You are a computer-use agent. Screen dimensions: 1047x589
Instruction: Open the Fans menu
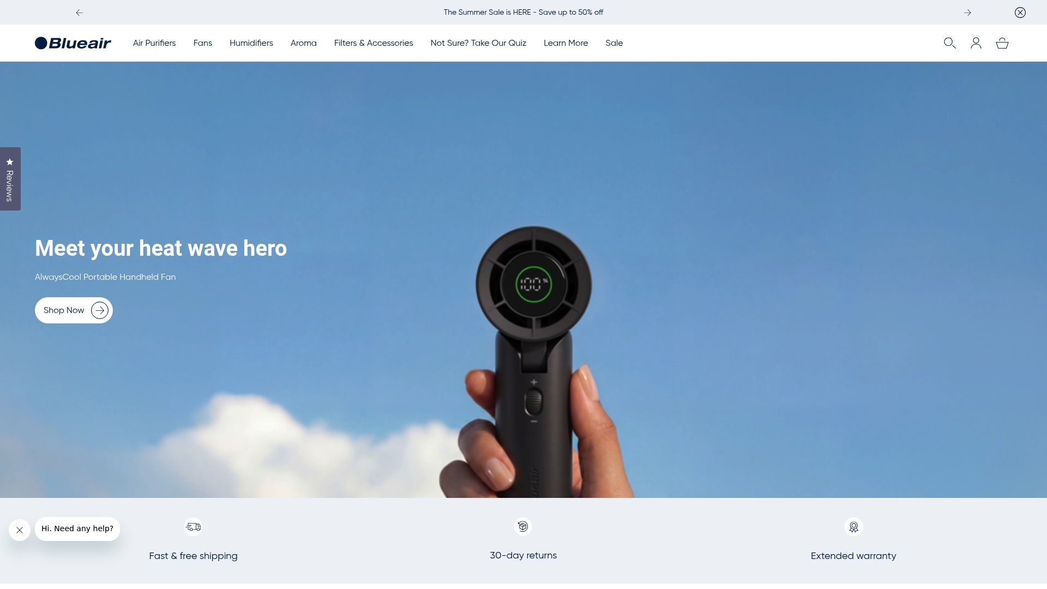(x=203, y=43)
